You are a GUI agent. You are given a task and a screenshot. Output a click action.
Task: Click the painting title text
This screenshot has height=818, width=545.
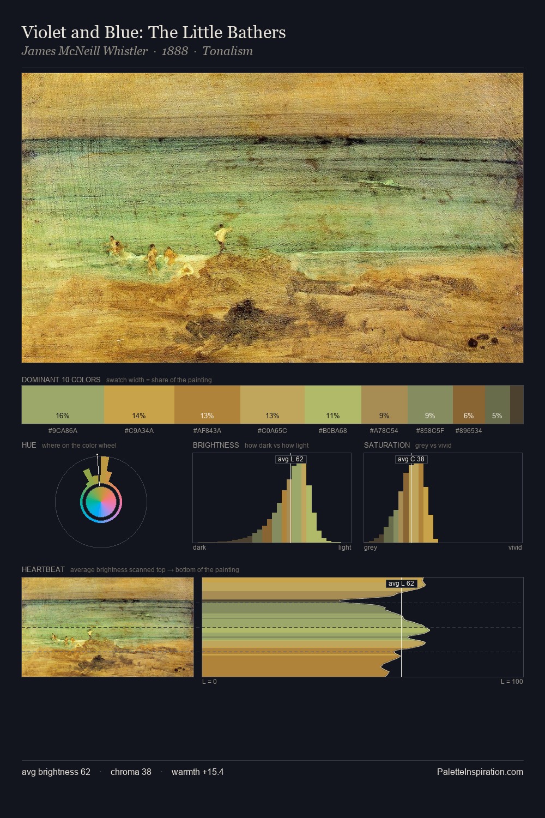pos(154,32)
